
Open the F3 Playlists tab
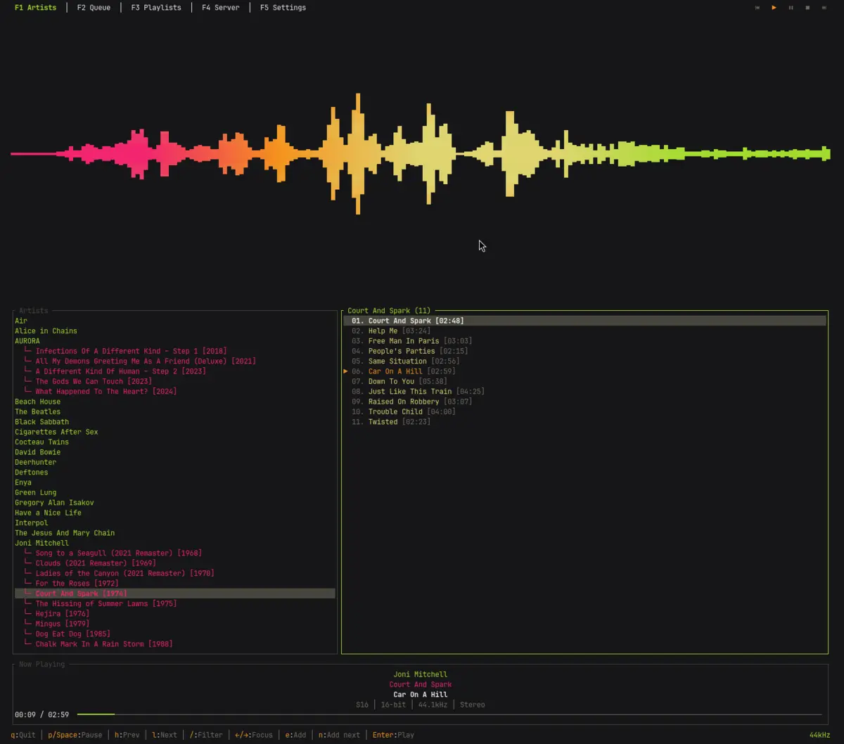155,8
